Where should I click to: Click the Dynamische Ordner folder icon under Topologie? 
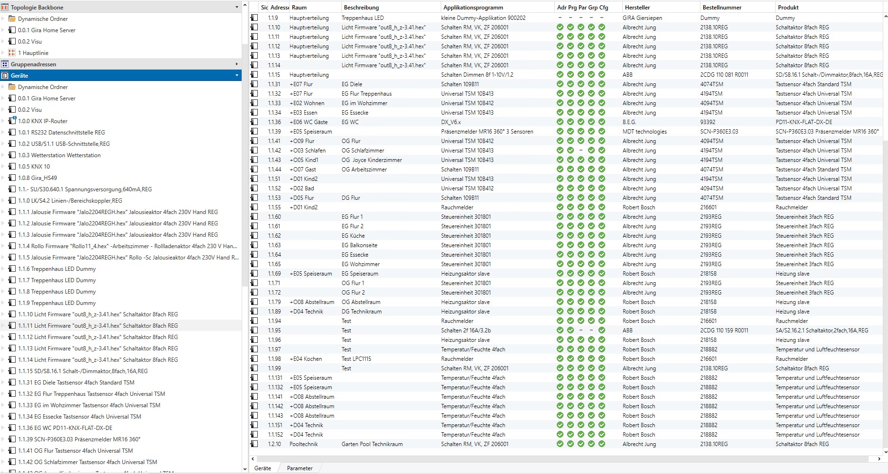coord(12,19)
